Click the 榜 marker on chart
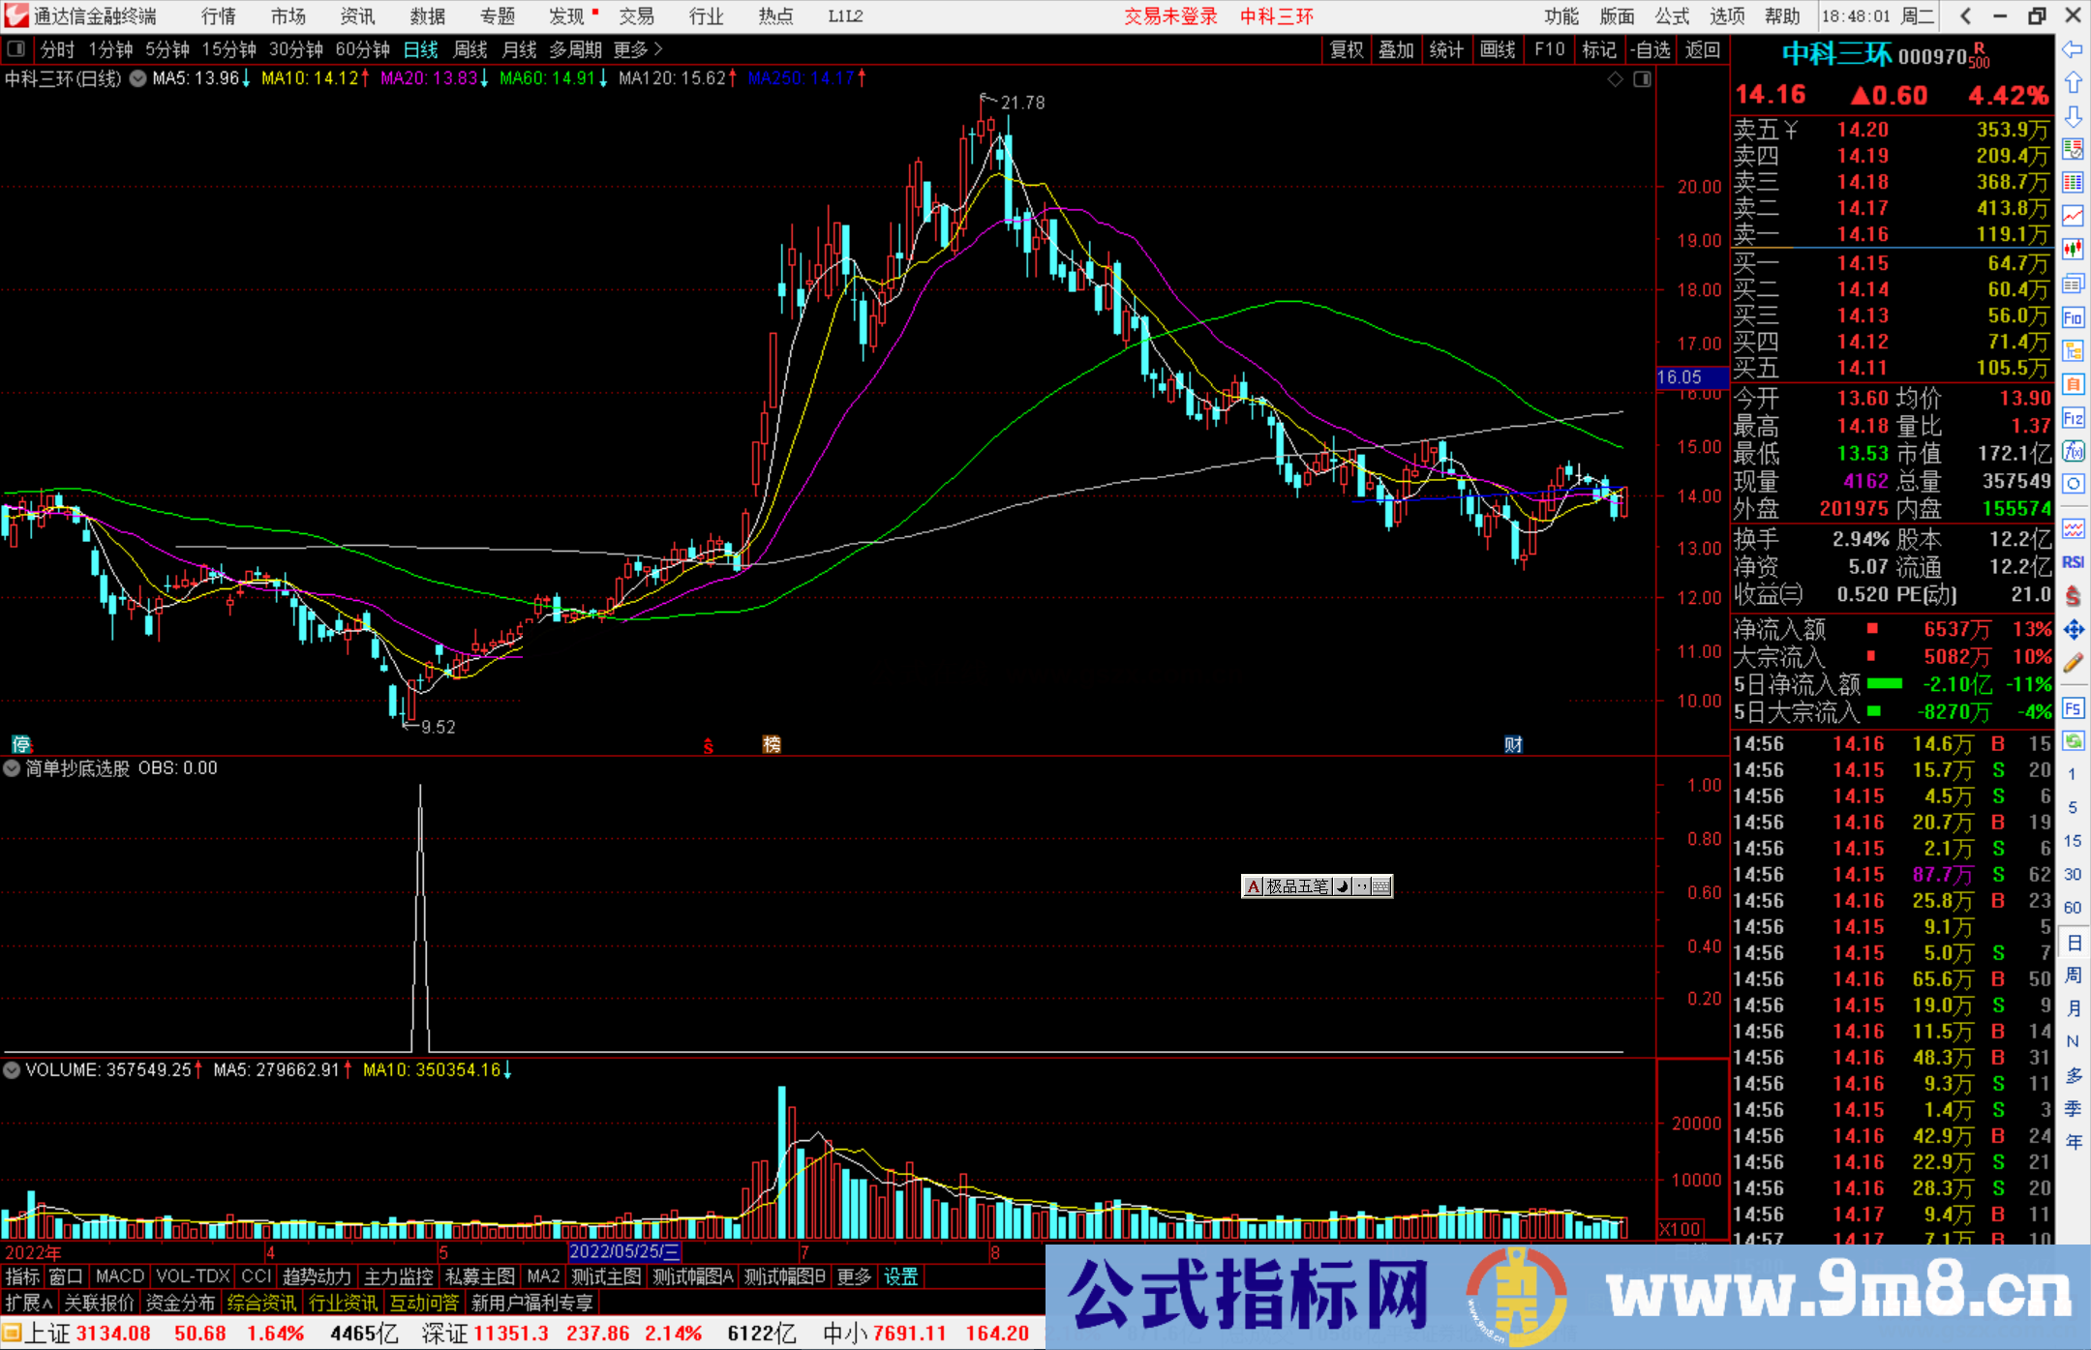Screen dimensions: 2091x1350 772,744
